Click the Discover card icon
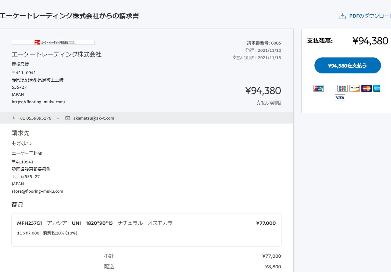Viewport: 391px width, 272px height. click(354, 88)
